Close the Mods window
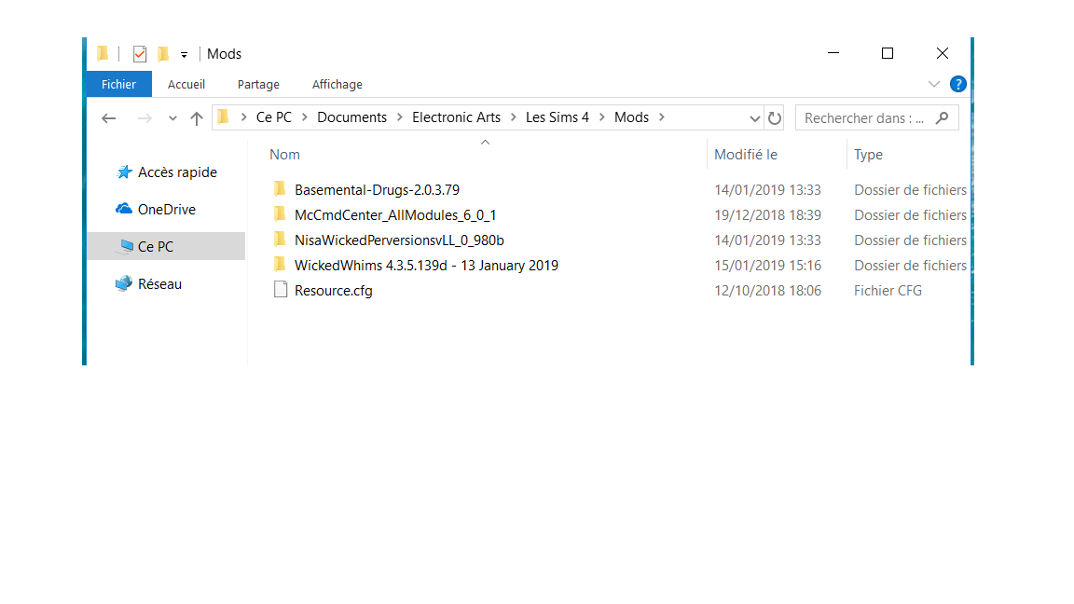Screen dimensions: 1074x604 (943, 53)
